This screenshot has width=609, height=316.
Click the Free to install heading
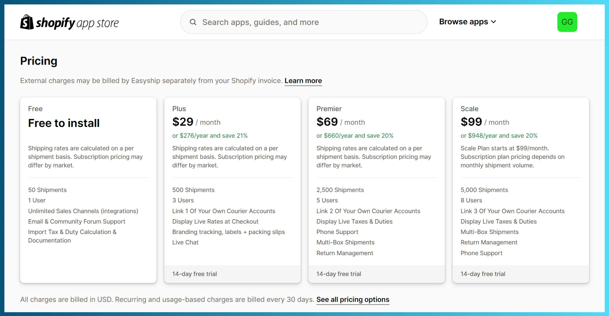coord(64,123)
